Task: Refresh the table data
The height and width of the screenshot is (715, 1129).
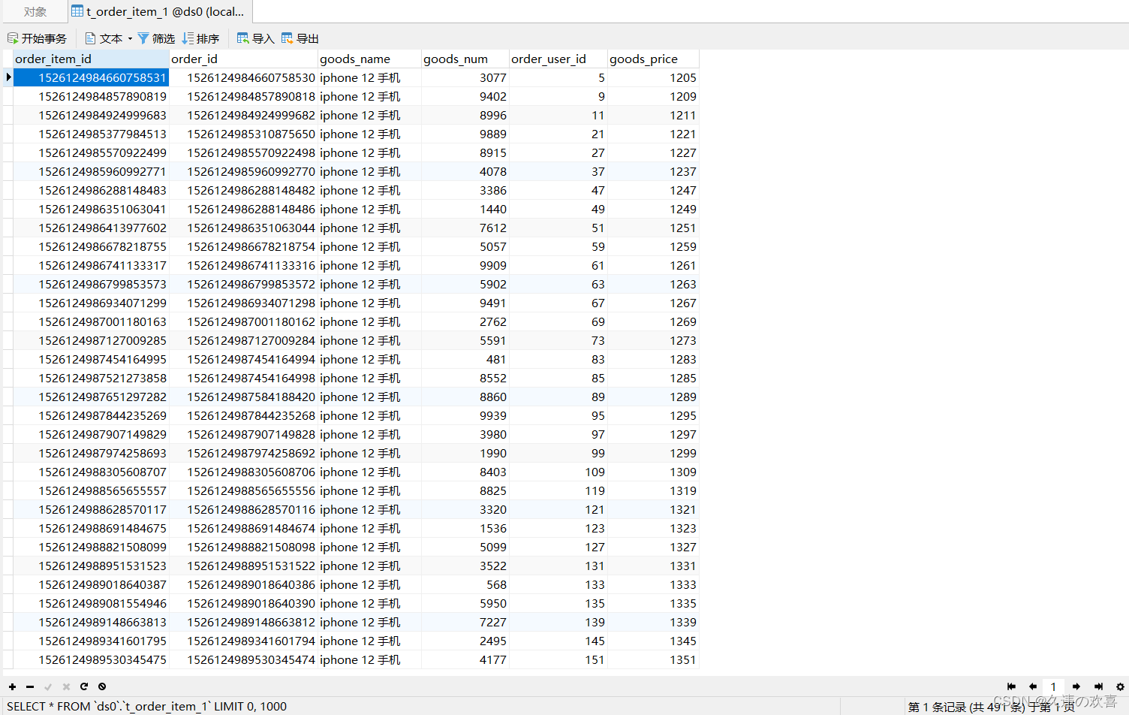Action: (84, 686)
